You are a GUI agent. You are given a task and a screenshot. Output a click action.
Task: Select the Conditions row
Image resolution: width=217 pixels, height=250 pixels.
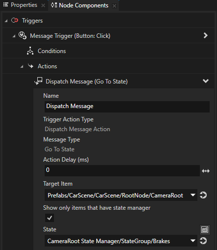pyautogui.click(x=108, y=51)
